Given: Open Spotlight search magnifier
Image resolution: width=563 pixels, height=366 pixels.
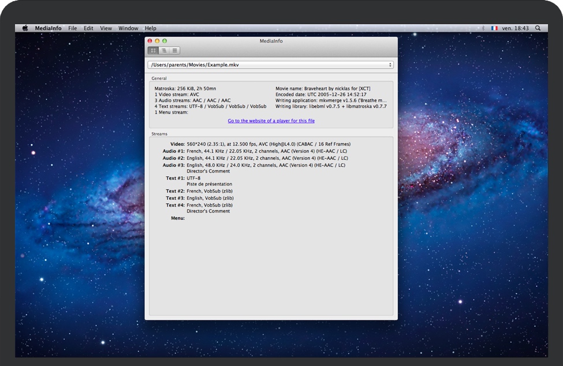Looking at the screenshot, I should (538, 28).
